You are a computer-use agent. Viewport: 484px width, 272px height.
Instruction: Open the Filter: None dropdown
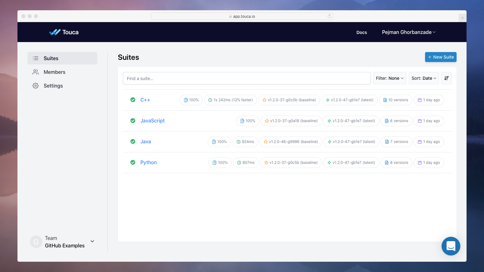(390, 78)
